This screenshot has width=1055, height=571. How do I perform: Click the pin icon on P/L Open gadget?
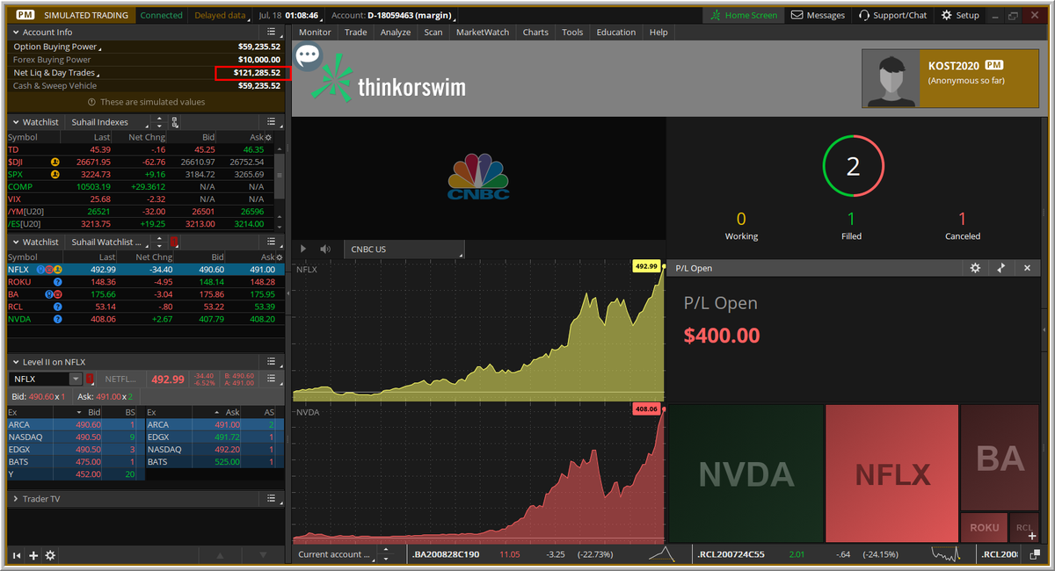click(1000, 268)
